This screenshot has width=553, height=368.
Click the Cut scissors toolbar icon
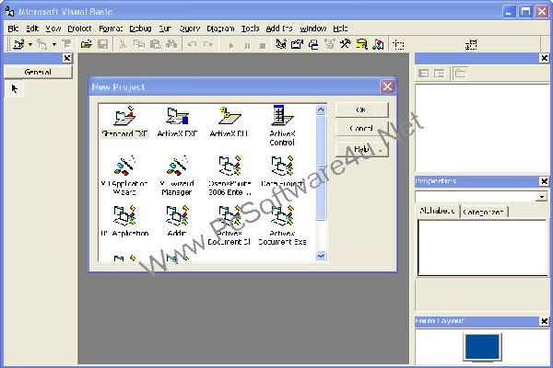123,44
